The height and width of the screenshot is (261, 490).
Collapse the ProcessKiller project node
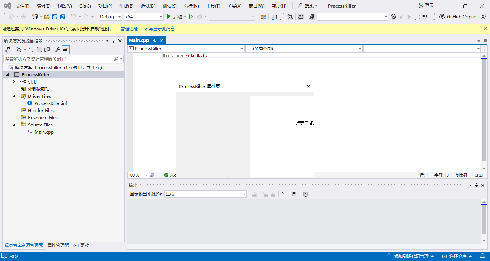coord(8,74)
